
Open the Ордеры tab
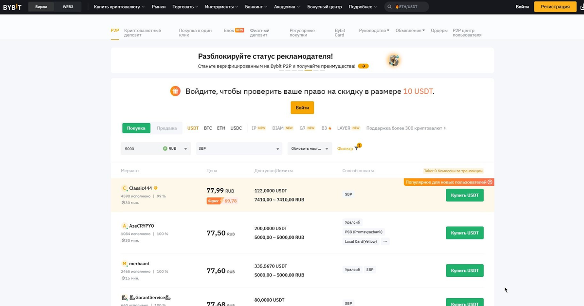[x=439, y=30]
